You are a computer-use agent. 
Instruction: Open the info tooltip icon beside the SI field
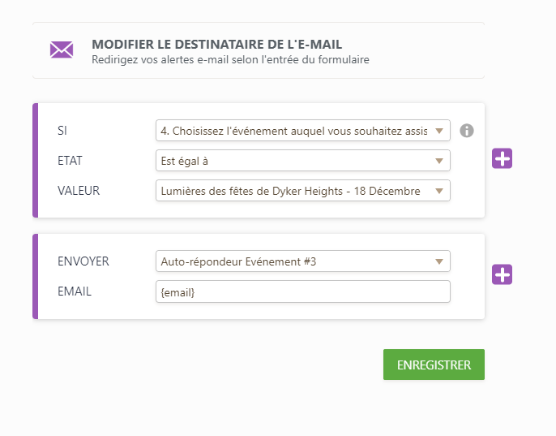click(x=467, y=131)
